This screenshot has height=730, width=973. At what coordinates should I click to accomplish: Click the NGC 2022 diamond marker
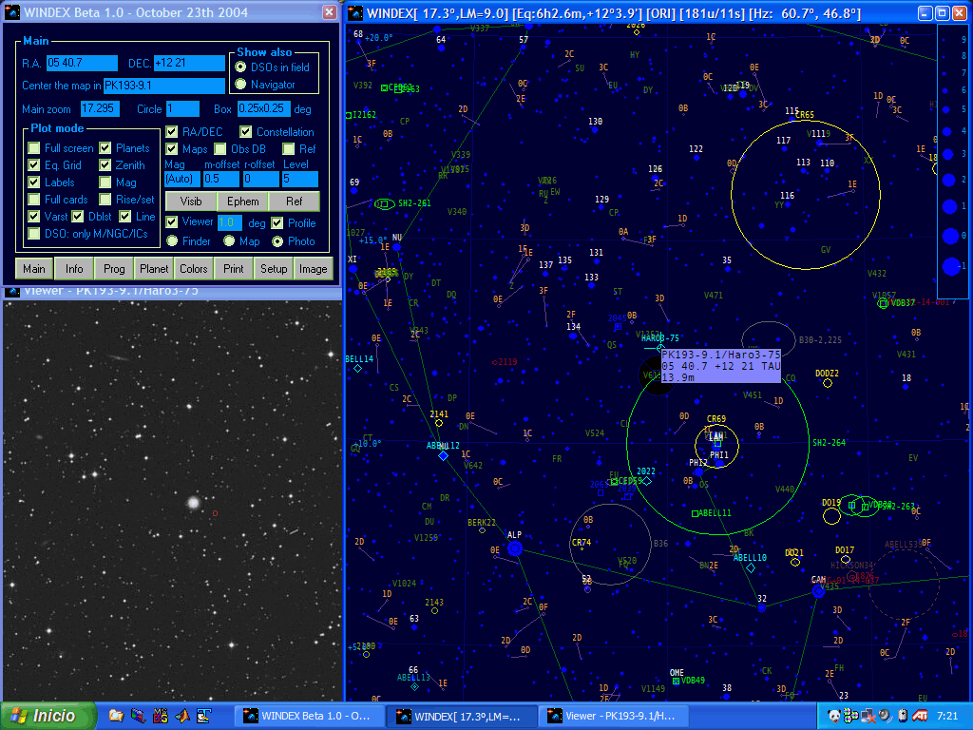[x=646, y=480]
